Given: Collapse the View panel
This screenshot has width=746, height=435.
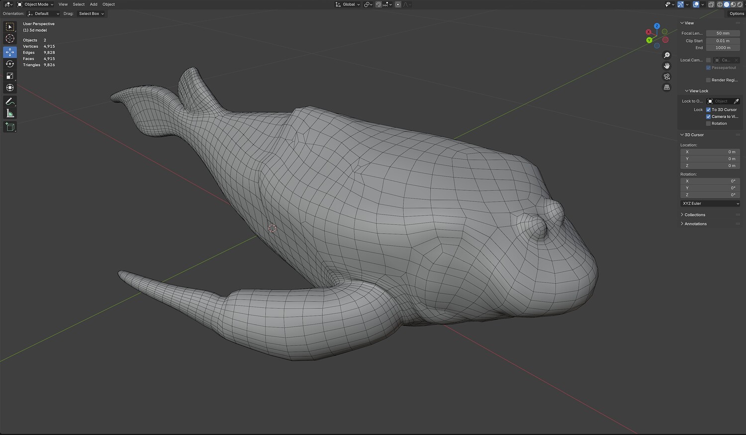Looking at the screenshot, I should [689, 23].
